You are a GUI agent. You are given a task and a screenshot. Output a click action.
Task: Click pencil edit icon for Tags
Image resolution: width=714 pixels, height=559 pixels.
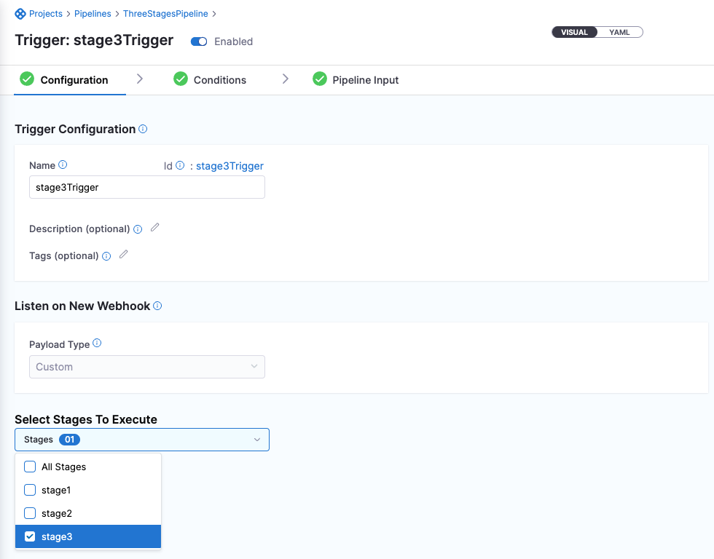point(123,255)
